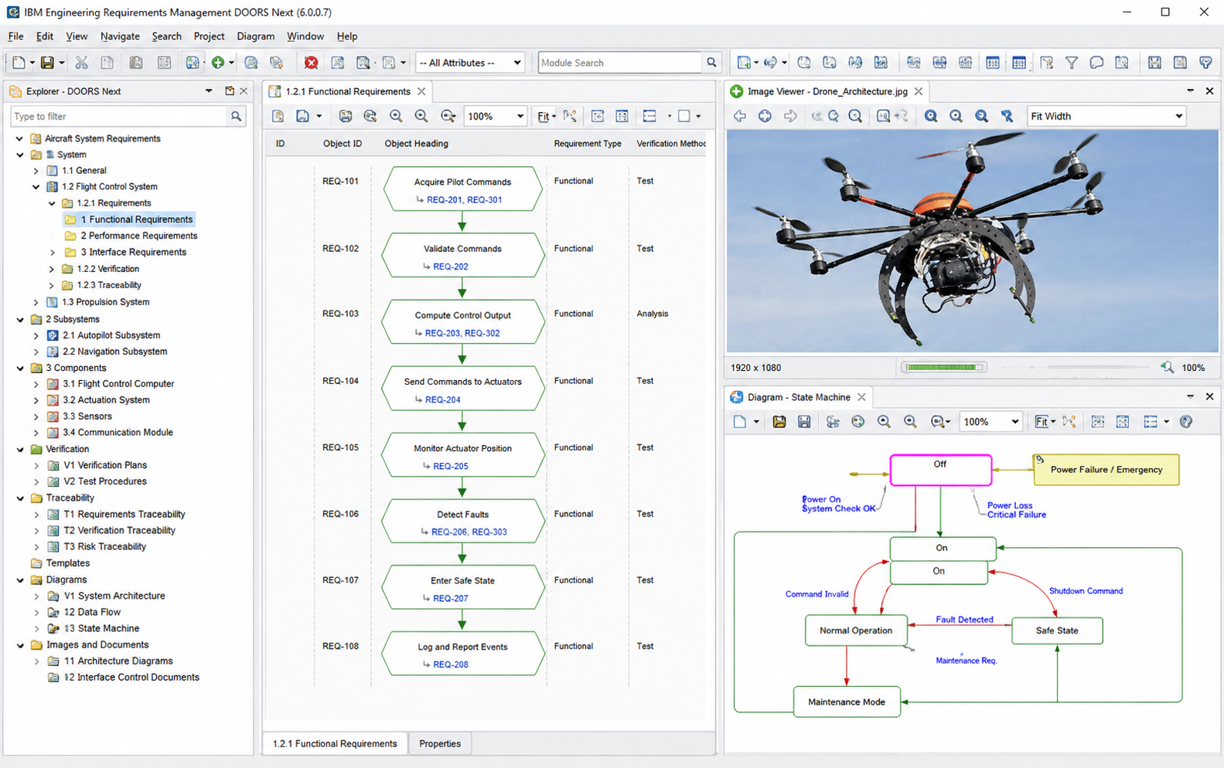Open the REQ-202 link
Viewport: 1224px width, 768px height.
coord(451,267)
